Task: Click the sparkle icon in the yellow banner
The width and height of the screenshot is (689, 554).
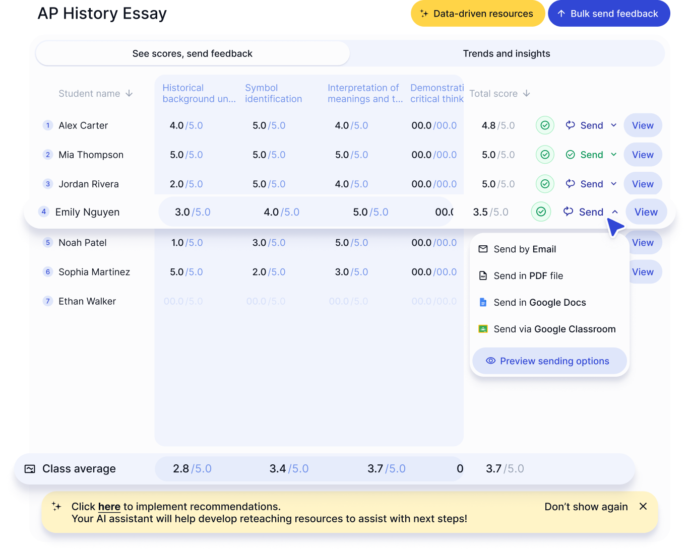Action: [x=57, y=507]
